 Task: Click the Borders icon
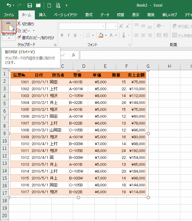click(x=88, y=35)
